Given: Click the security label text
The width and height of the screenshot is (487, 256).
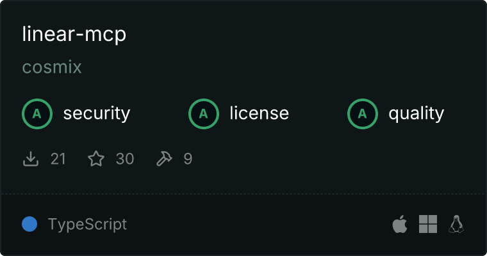Looking at the screenshot, I should 97,113.
